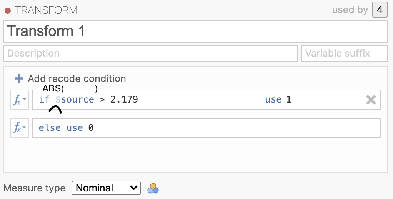Remove the if condition with X icon
The image size is (393, 199).
click(371, 100)
